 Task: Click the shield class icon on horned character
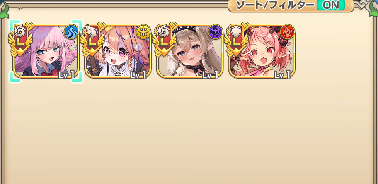pos(235,31)
